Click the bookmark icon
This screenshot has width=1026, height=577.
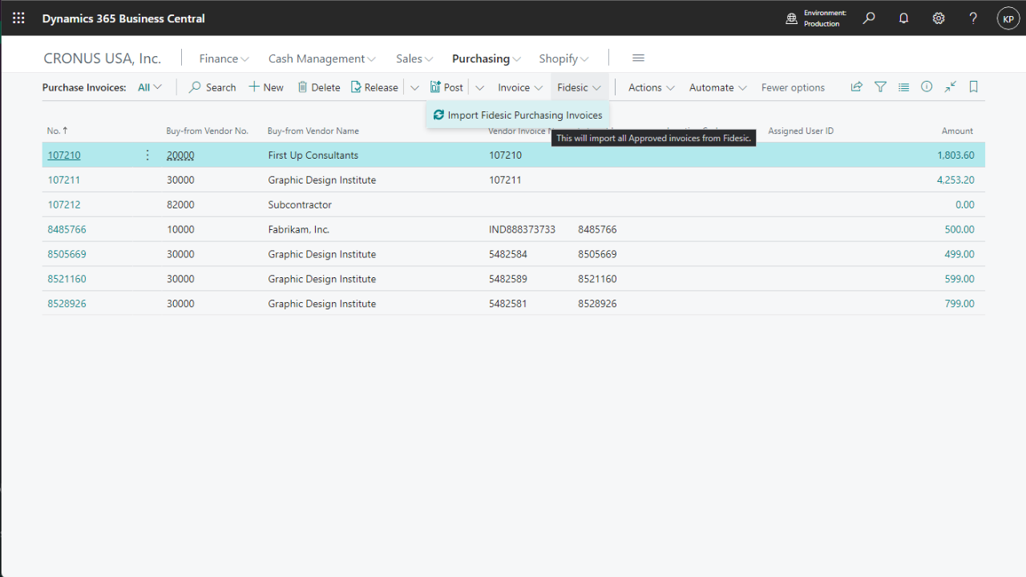pos(974,87)
